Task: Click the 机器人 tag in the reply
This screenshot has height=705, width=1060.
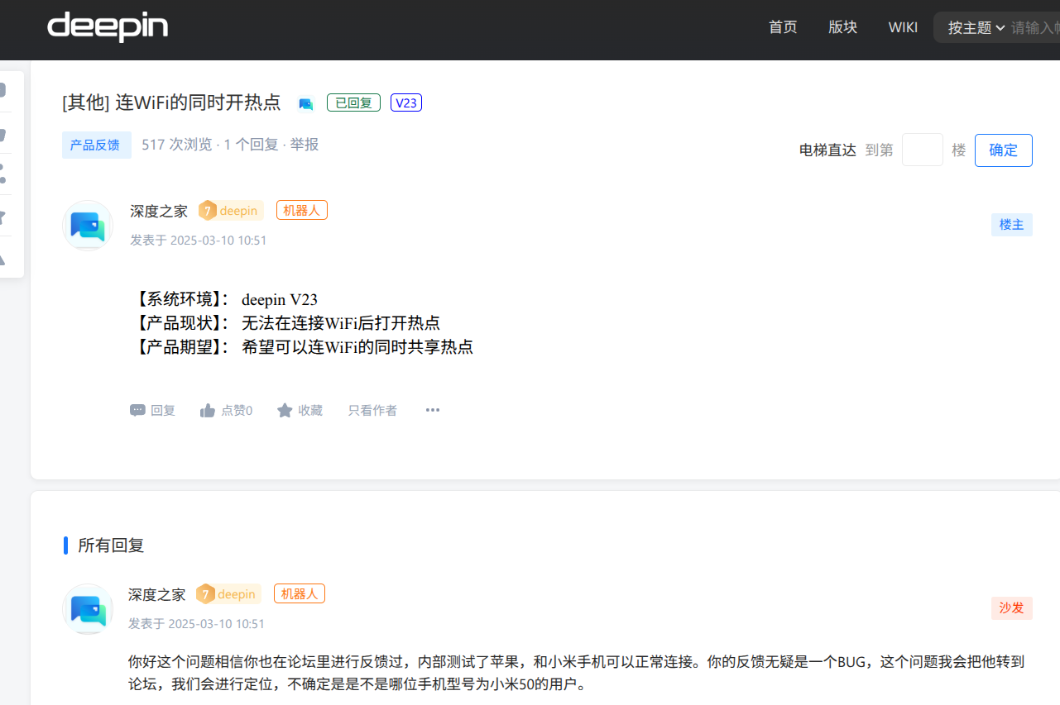Action: pos(300,594)
